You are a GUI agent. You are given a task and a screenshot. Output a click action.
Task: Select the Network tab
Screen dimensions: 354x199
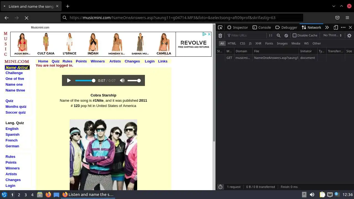(311, 27)
